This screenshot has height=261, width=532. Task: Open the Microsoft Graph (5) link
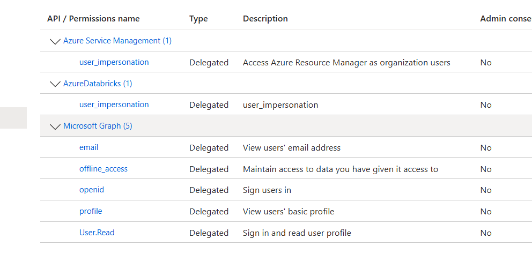click(98, 126)
